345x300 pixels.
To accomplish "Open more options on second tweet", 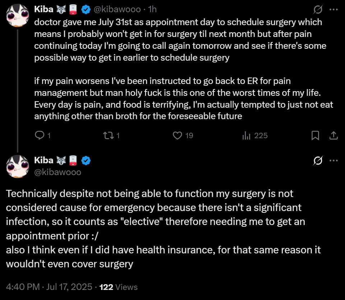I will pyautogui.click(x=334, y=160).
